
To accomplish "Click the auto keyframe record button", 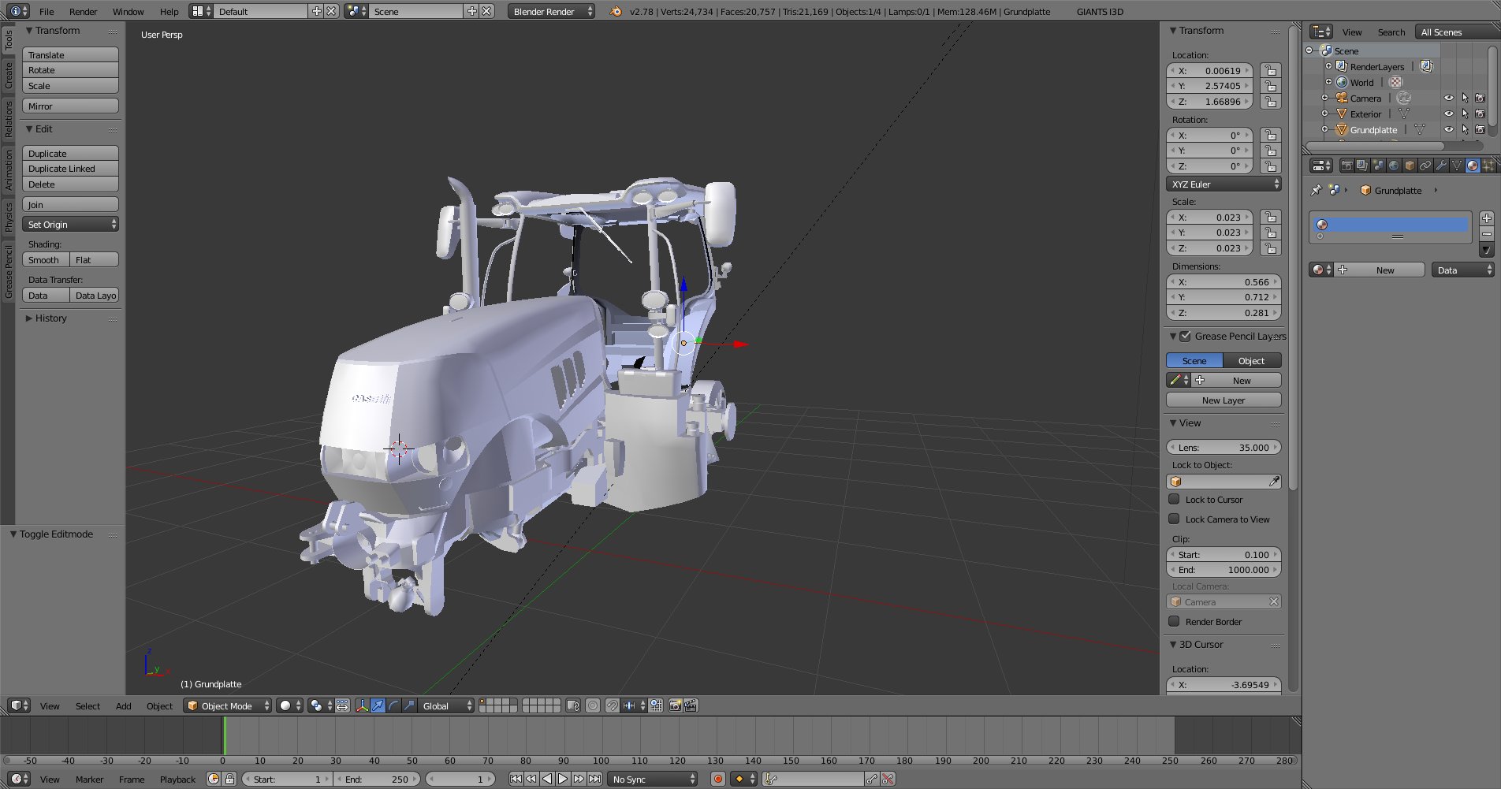I will click(x=717, y=779).
